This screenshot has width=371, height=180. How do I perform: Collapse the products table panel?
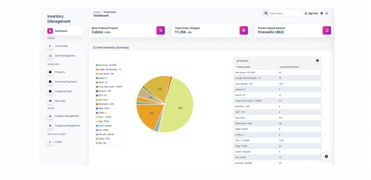coord(317,61)
